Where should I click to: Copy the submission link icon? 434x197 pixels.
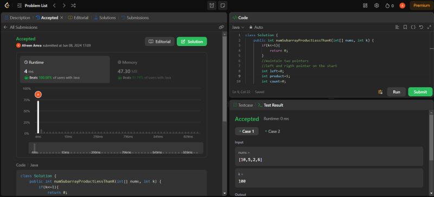click(x=221, y=27)
